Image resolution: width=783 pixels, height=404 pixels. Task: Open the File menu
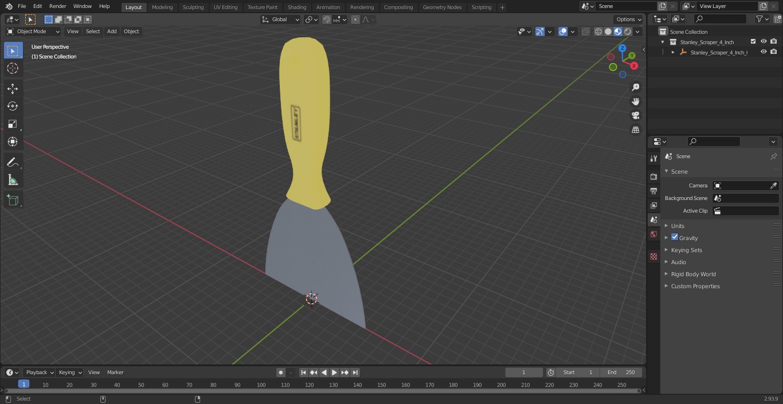pyautogui.click(x=22, y=6)
